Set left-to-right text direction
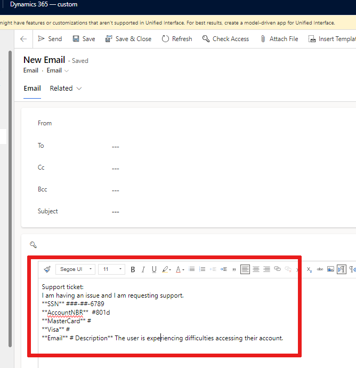Image resolution: width=356 pixels, height=368 pixels. point(342,269)
